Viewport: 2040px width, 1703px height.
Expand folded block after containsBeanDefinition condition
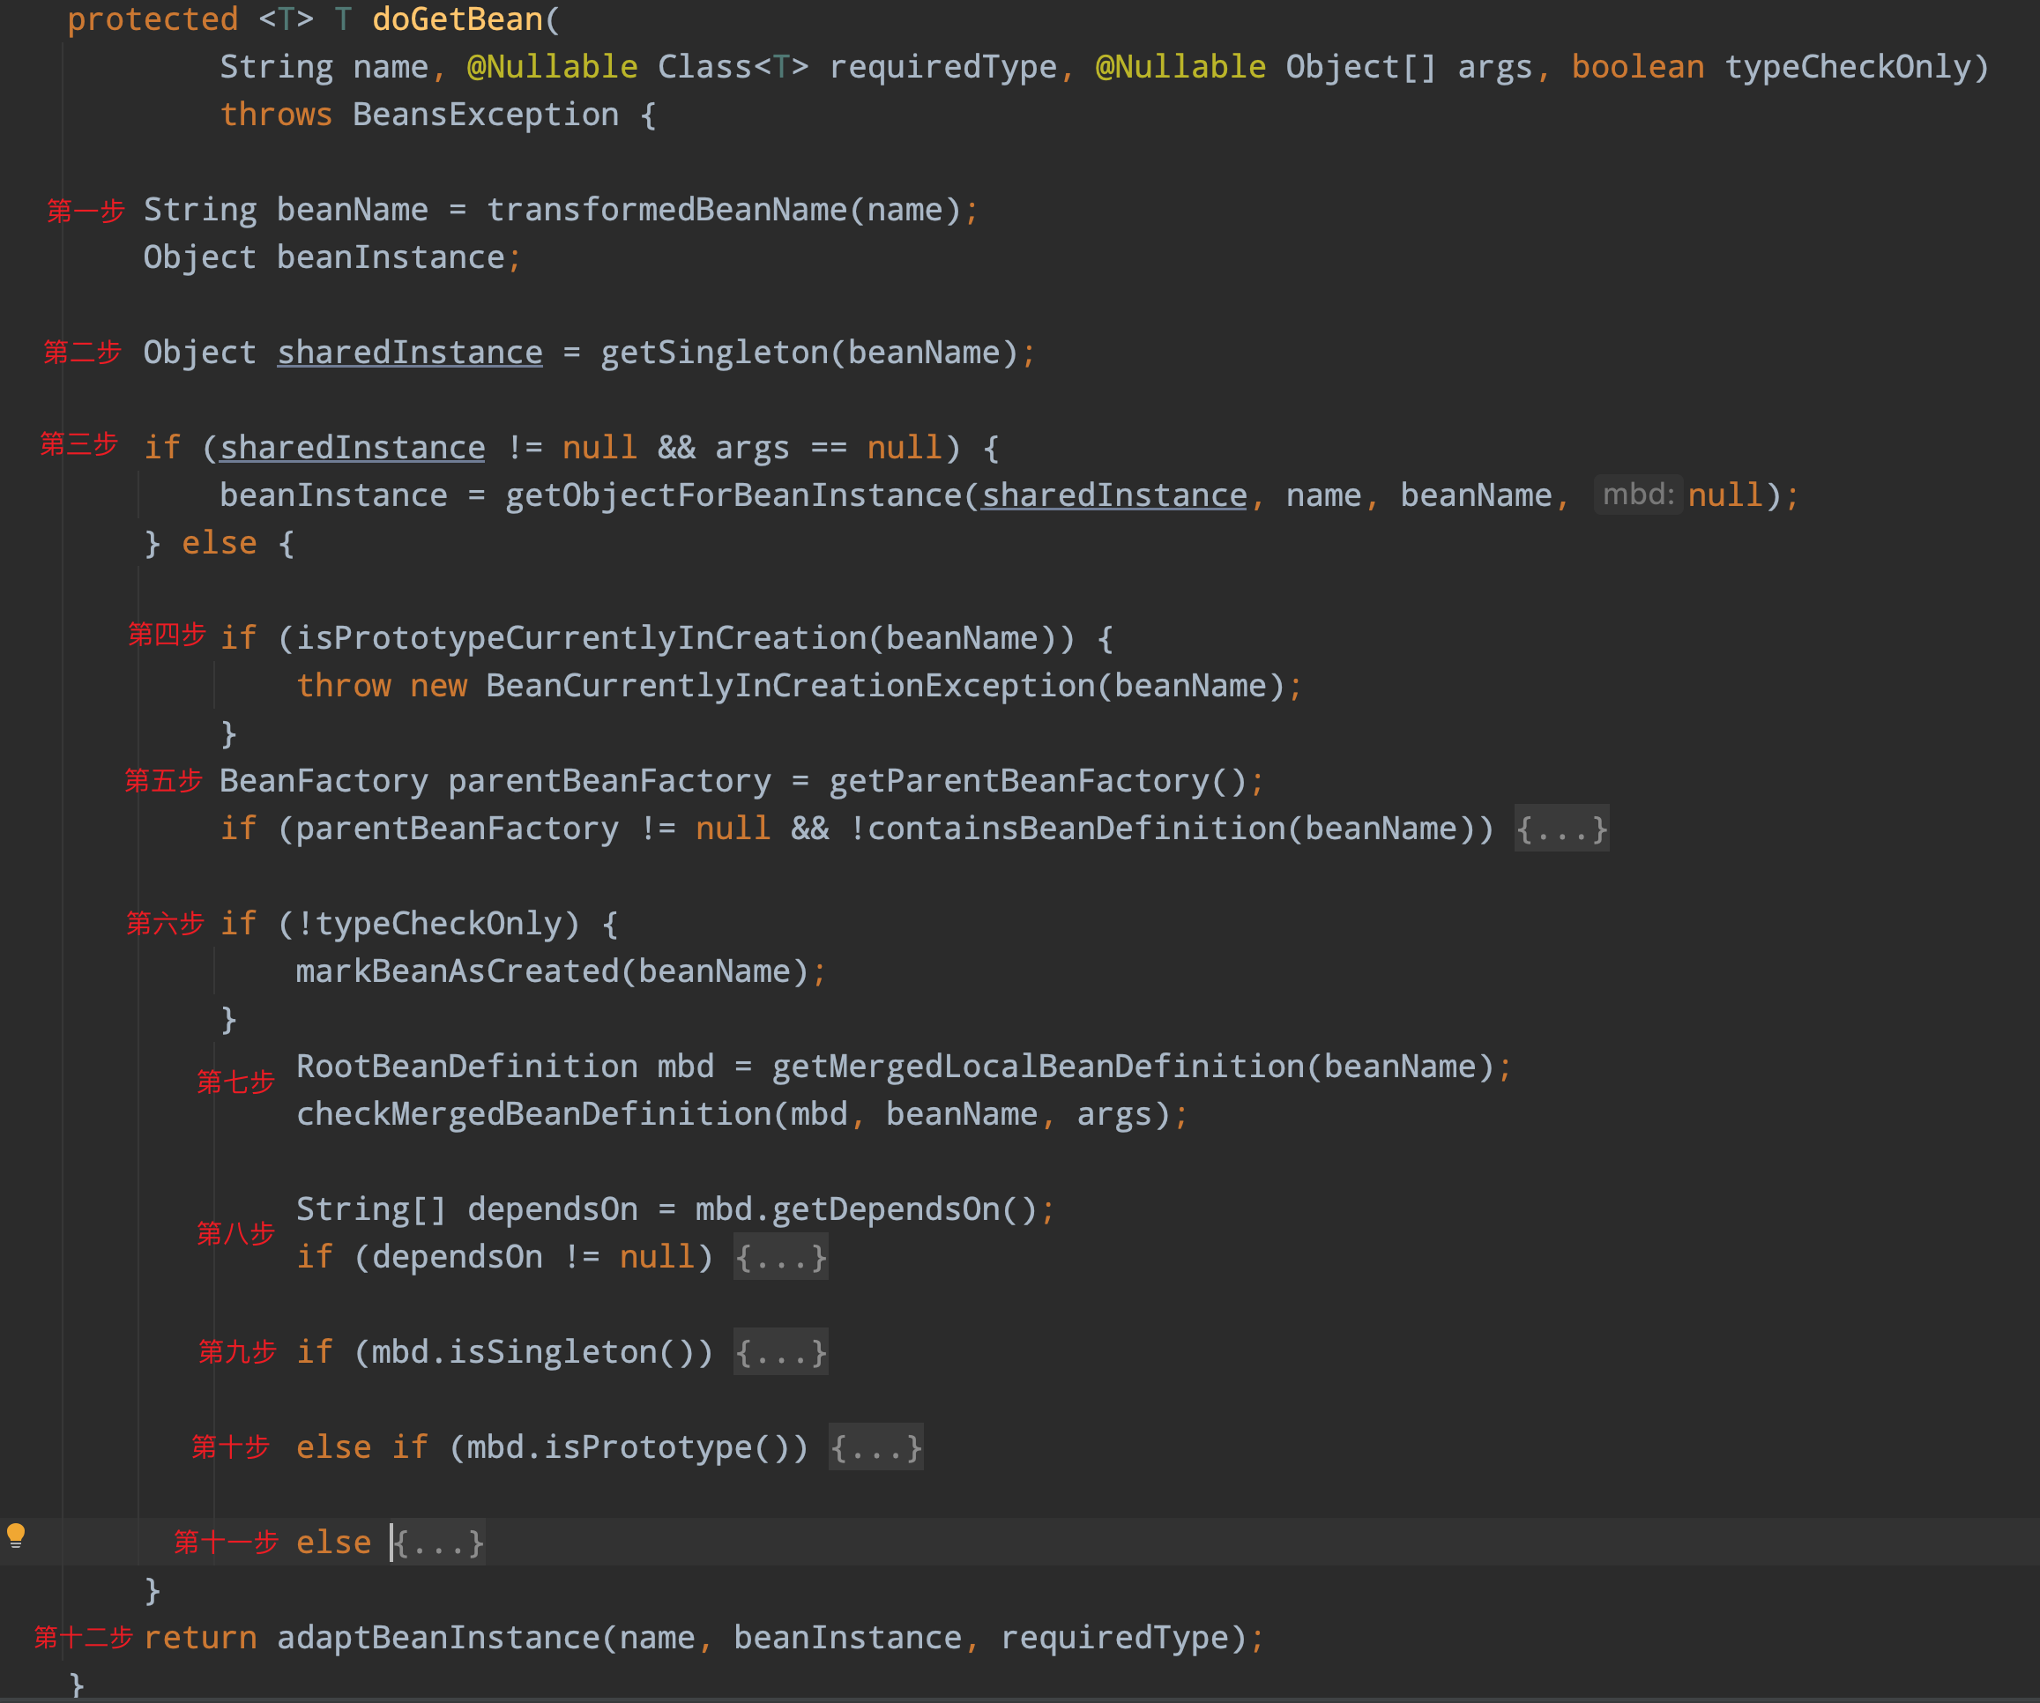pyautogui.click(x=1561, y=829)
